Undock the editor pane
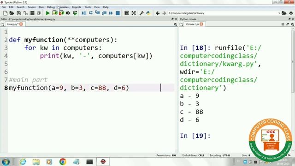 (172, 19)
